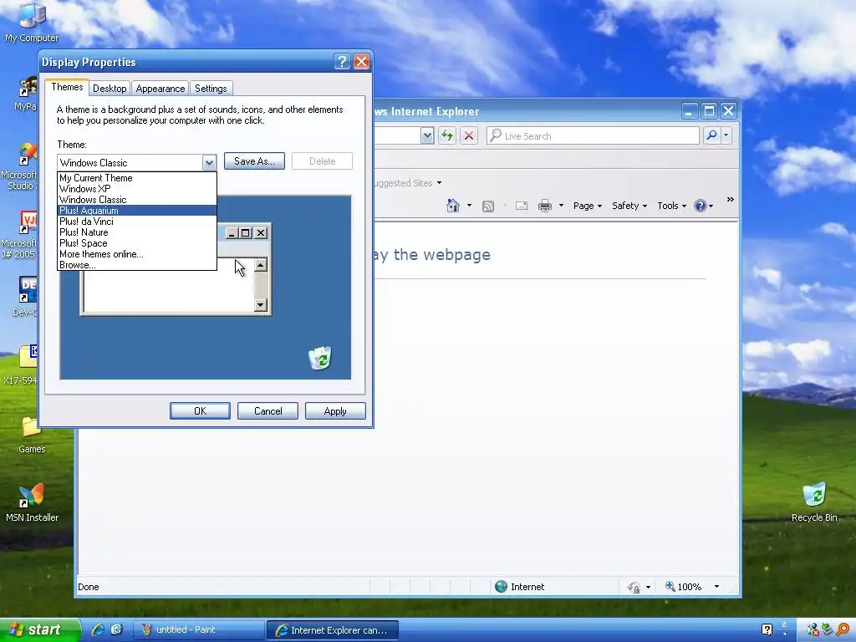This screenshot has width=856, height=642.
Task: Open the Suggested Sites dropdown
Action: pyautogui.click(x=439, y=183)
